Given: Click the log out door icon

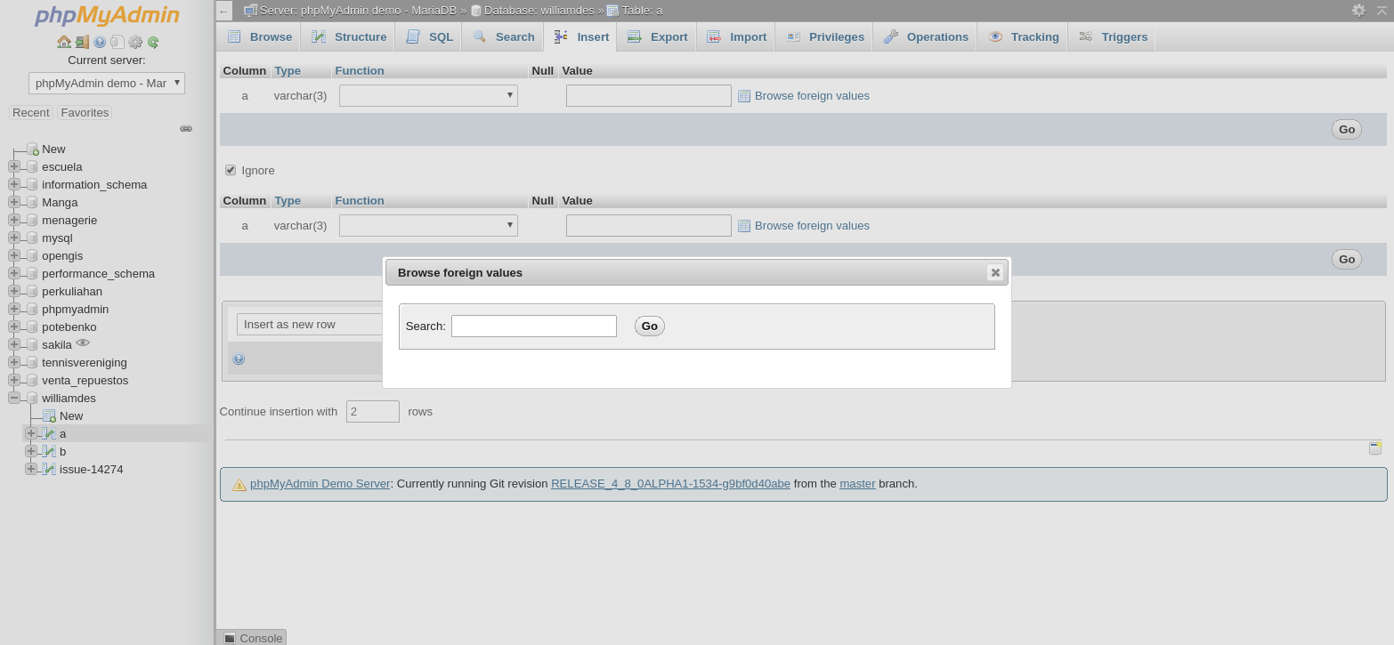Looking at the screenshot, I should [x=82, y=42].
